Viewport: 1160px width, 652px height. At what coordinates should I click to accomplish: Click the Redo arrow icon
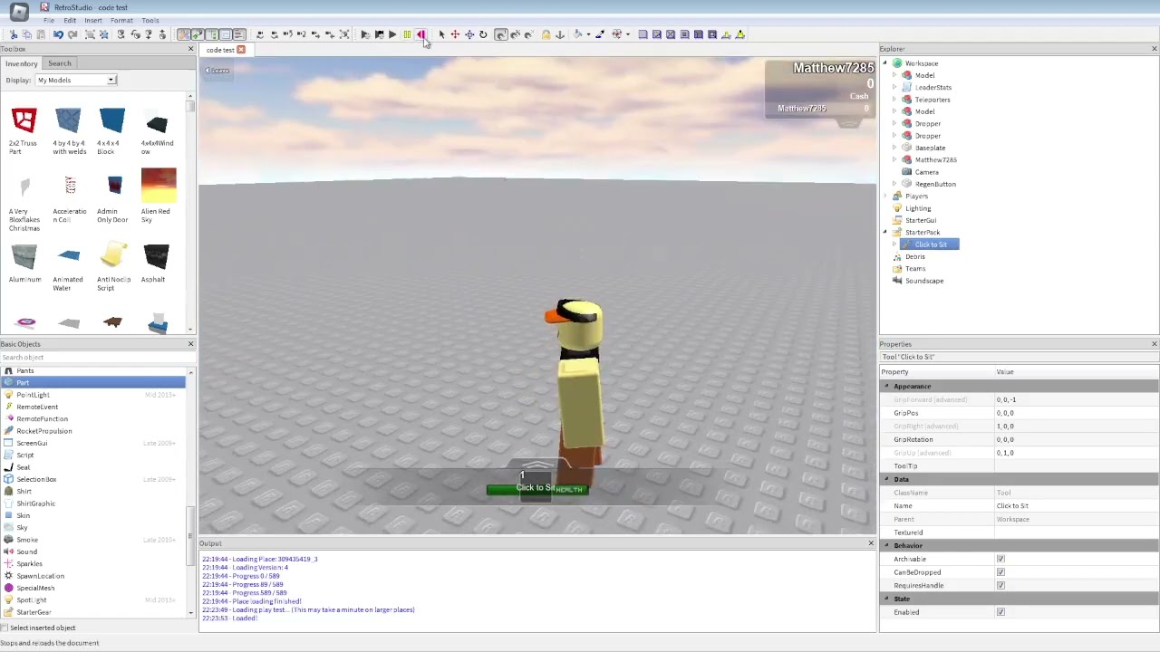click(x=72, y=34)
